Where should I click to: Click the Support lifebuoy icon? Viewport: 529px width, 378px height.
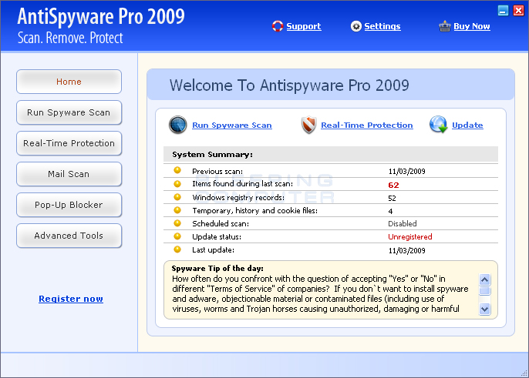278,26
